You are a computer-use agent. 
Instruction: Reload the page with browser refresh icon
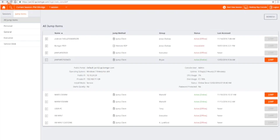[x=11, y=2]
